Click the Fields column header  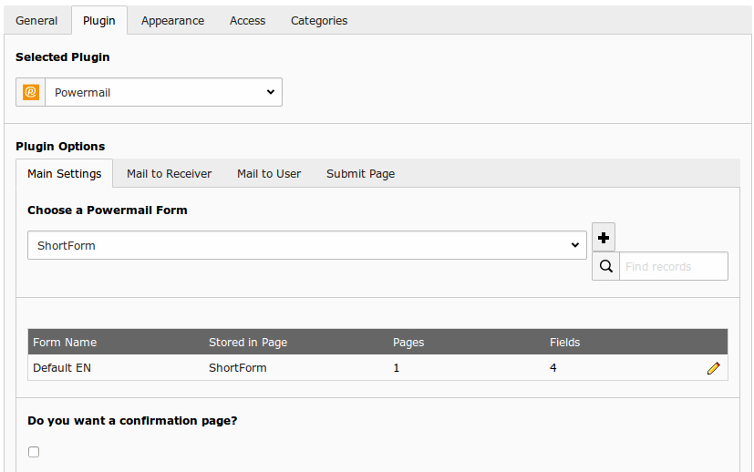pos(565,343)
